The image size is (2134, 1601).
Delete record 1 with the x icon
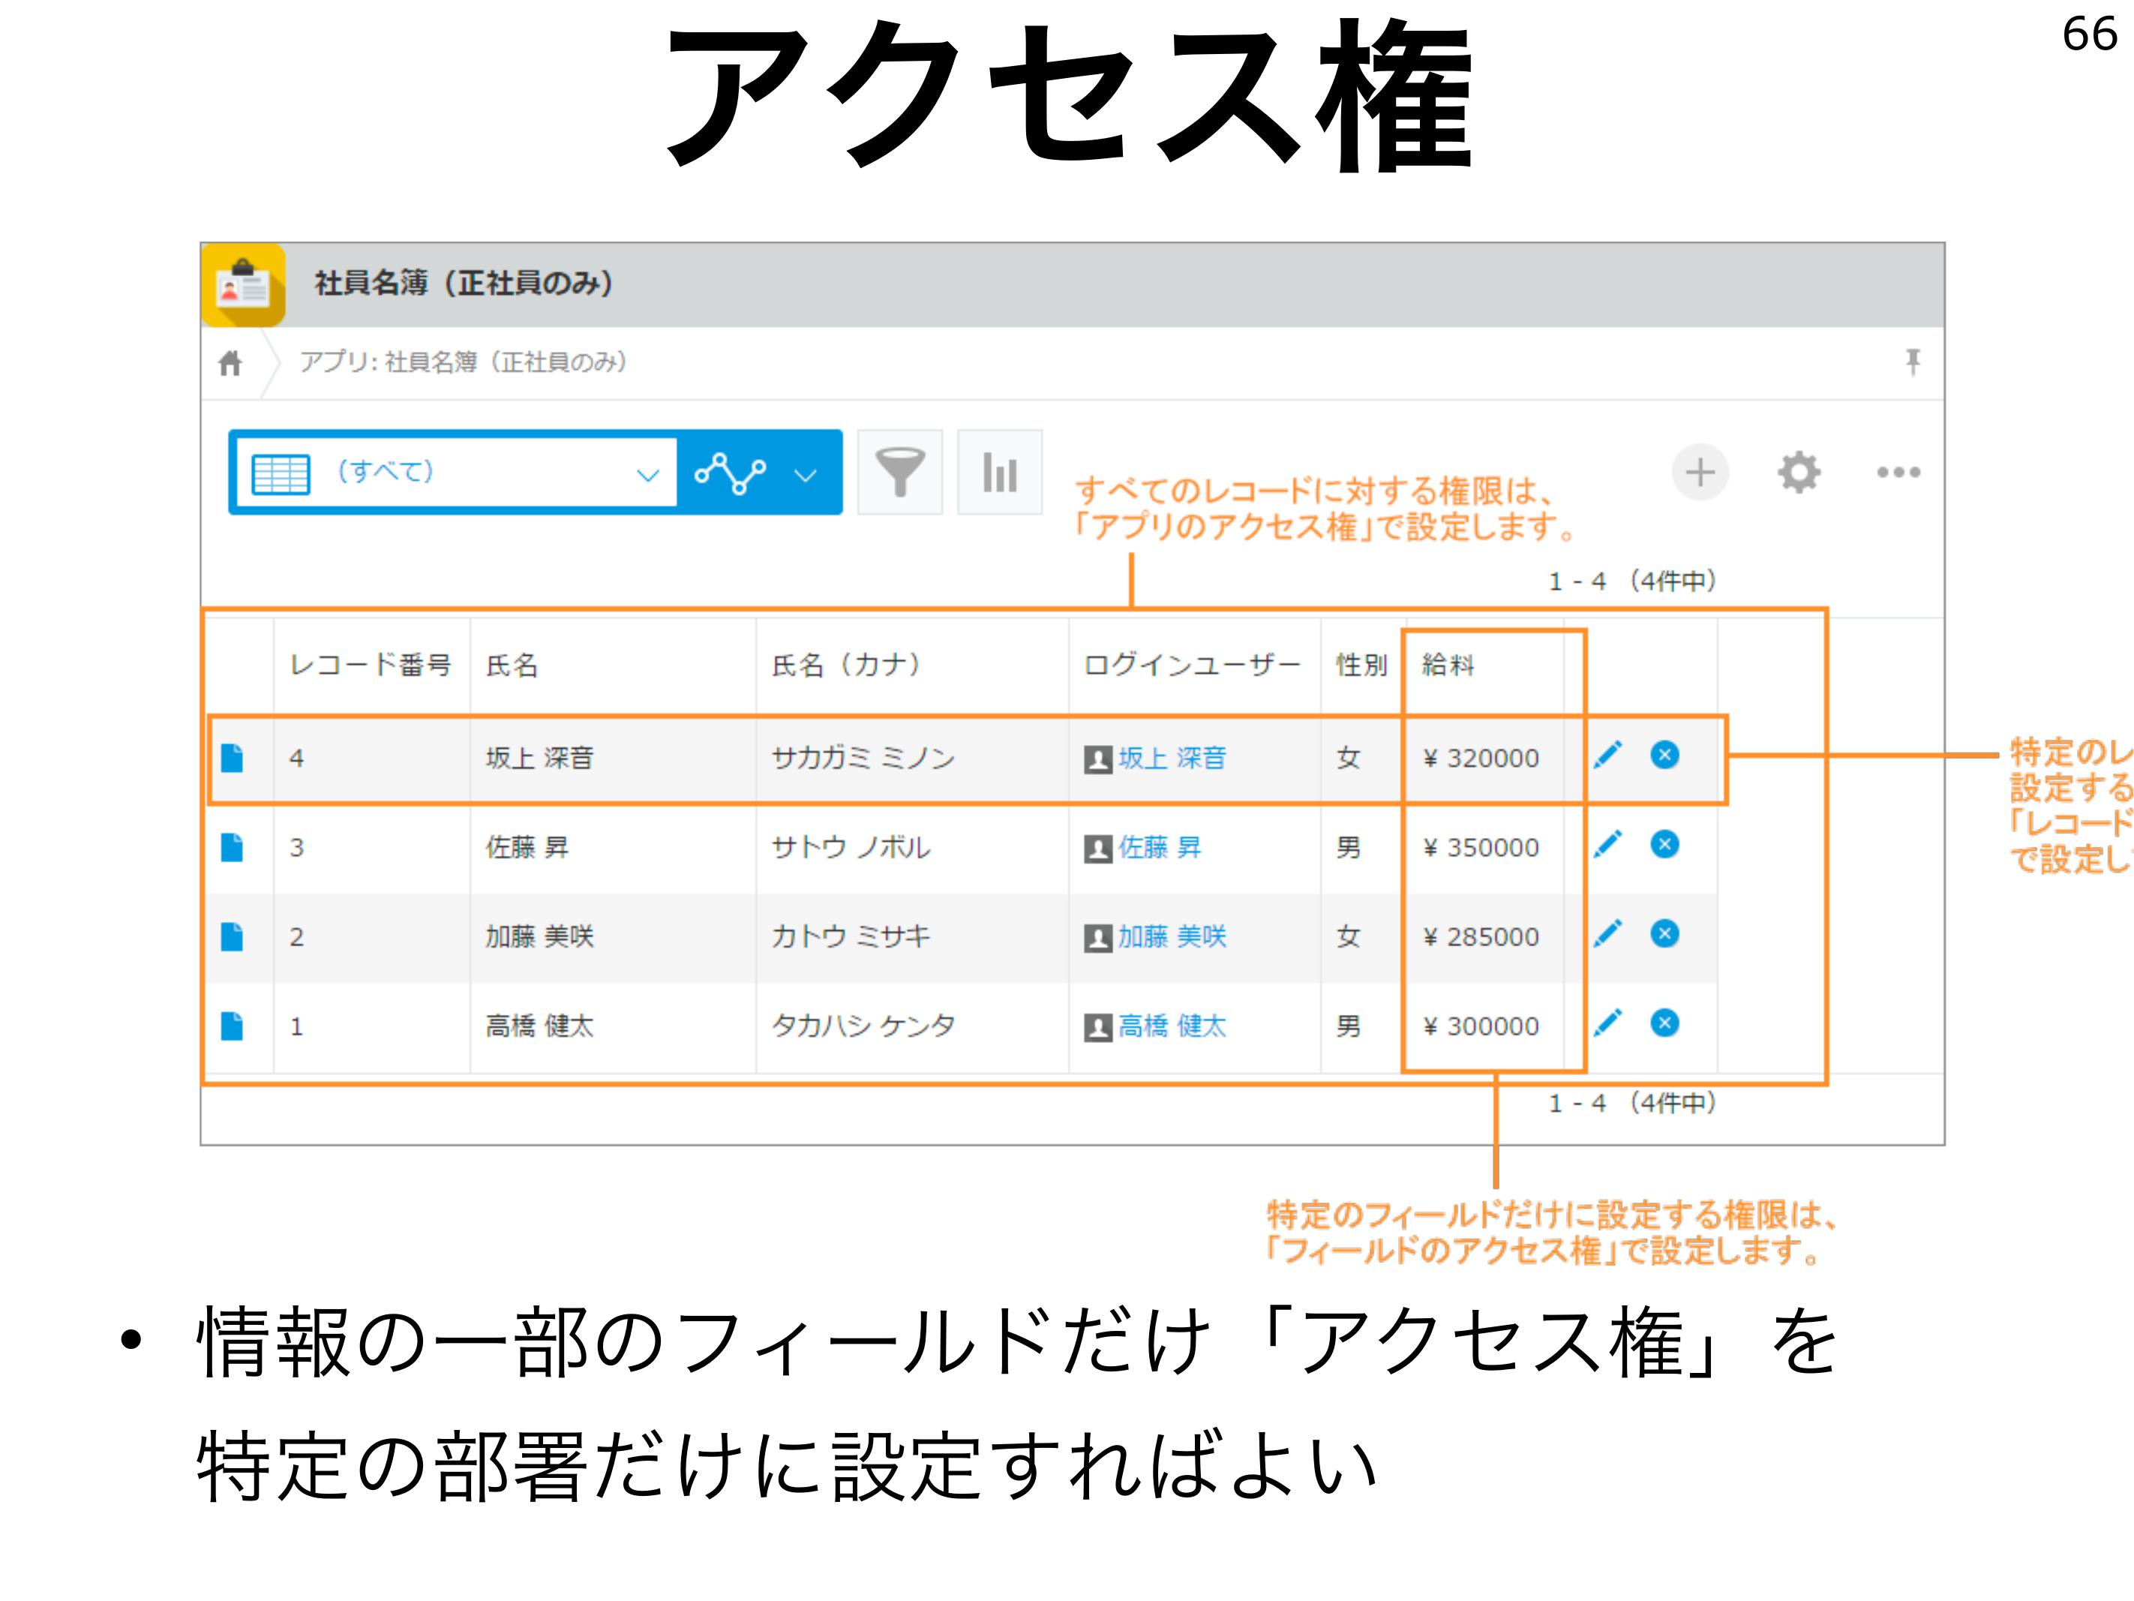click(1664, 1023)
